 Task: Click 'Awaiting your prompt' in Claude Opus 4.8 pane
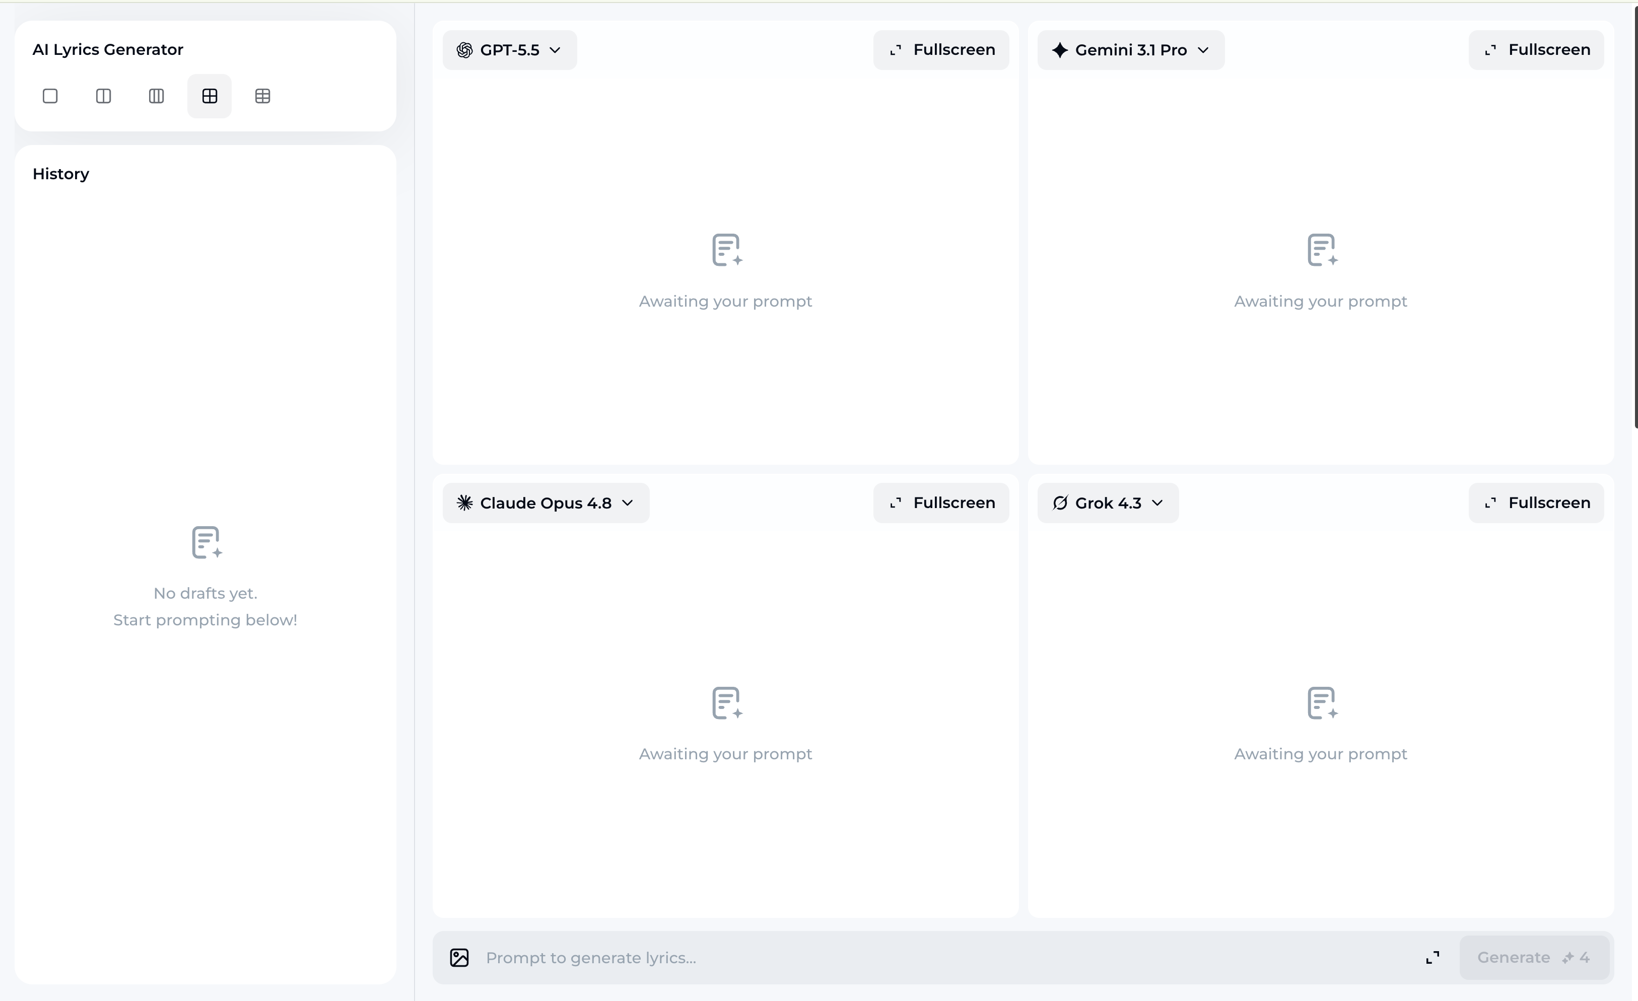pos(725,754)
